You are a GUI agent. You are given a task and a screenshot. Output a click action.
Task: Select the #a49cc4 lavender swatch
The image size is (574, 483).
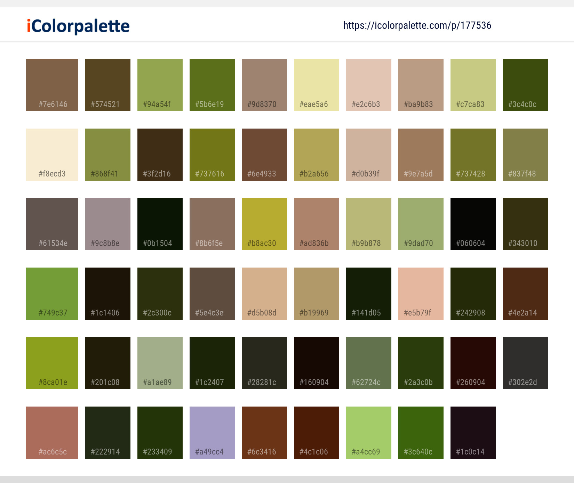click(212, 432)
